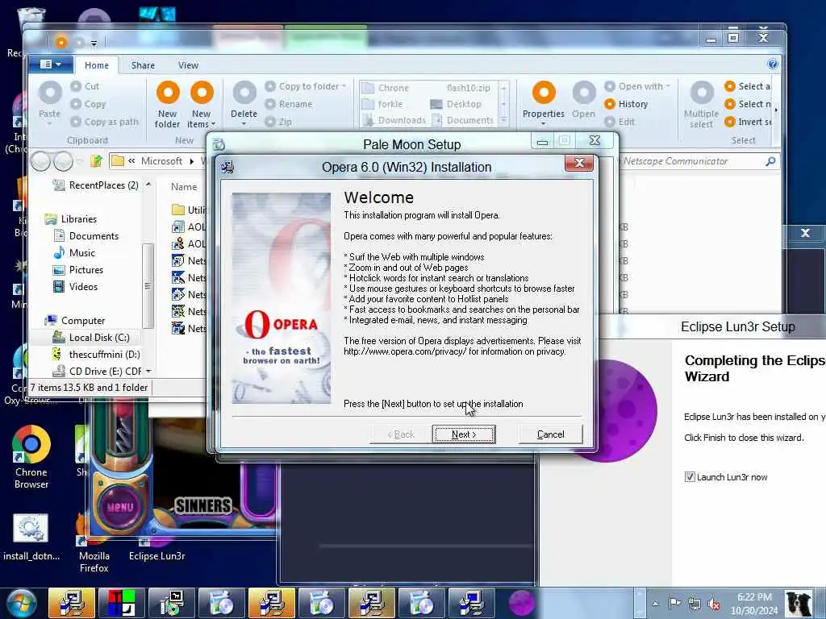This screenshot has height=619, width=826.
Task: Select RecentPlaces (2) in navigation pane
Action: 96,185
